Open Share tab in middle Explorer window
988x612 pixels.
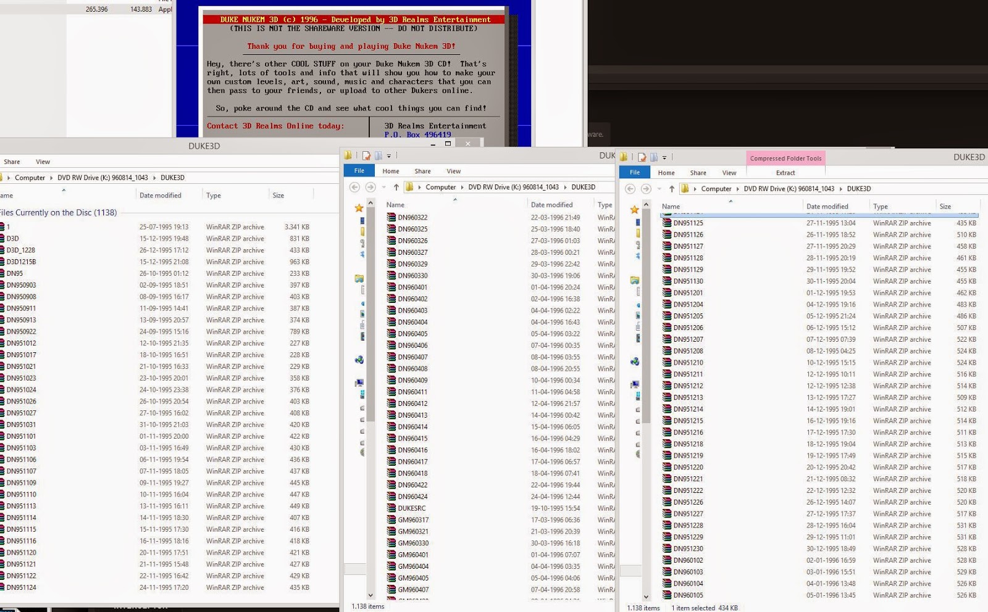[422, 171]
